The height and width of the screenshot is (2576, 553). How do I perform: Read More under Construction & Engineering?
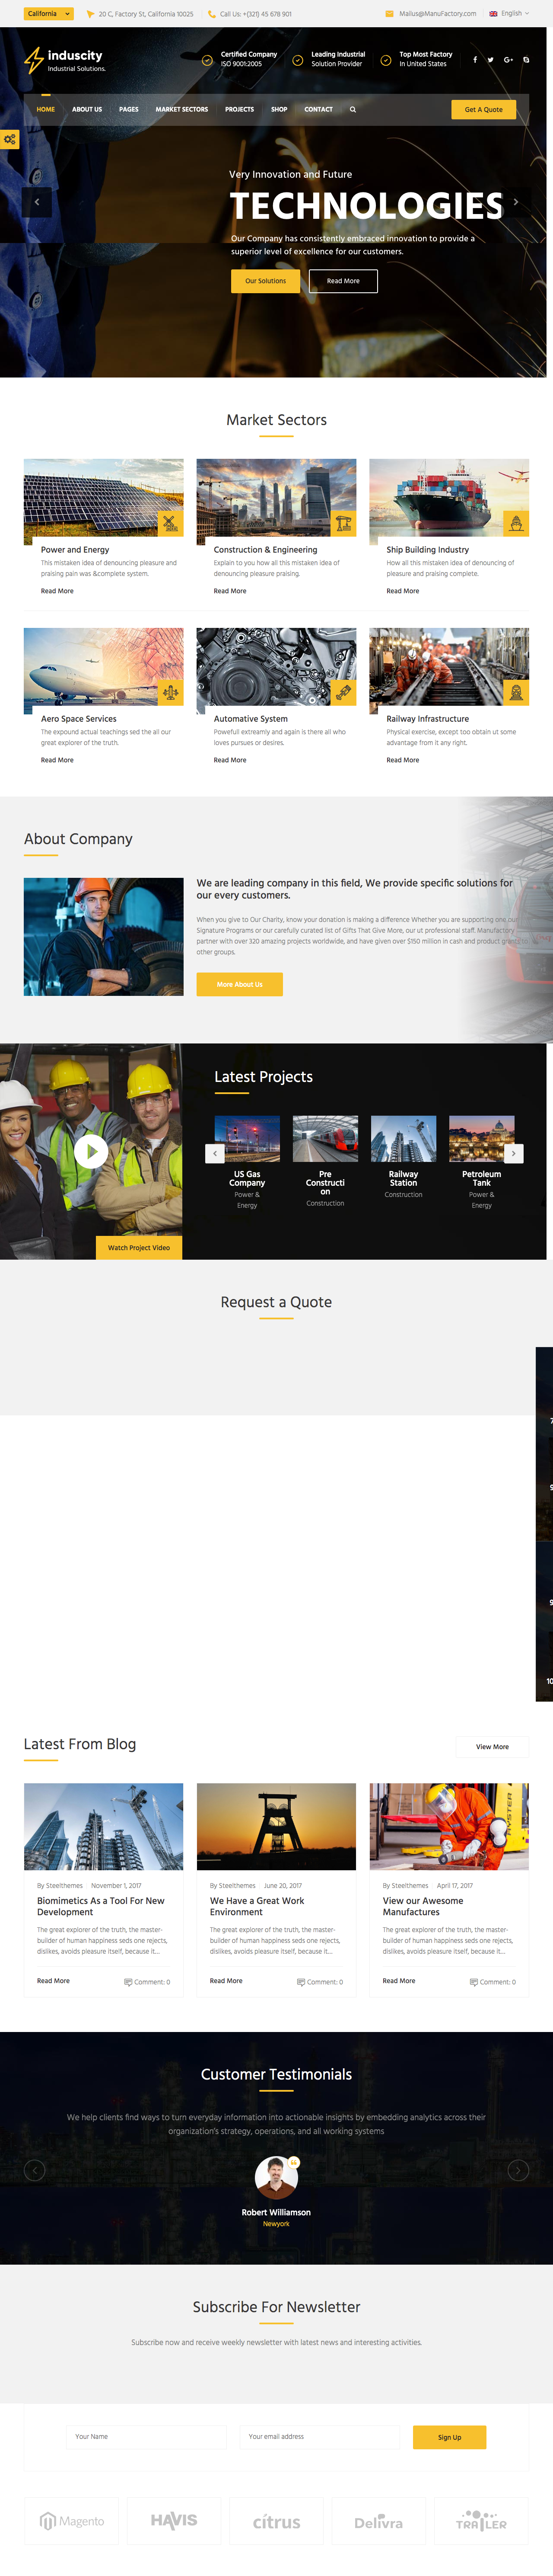229,591
